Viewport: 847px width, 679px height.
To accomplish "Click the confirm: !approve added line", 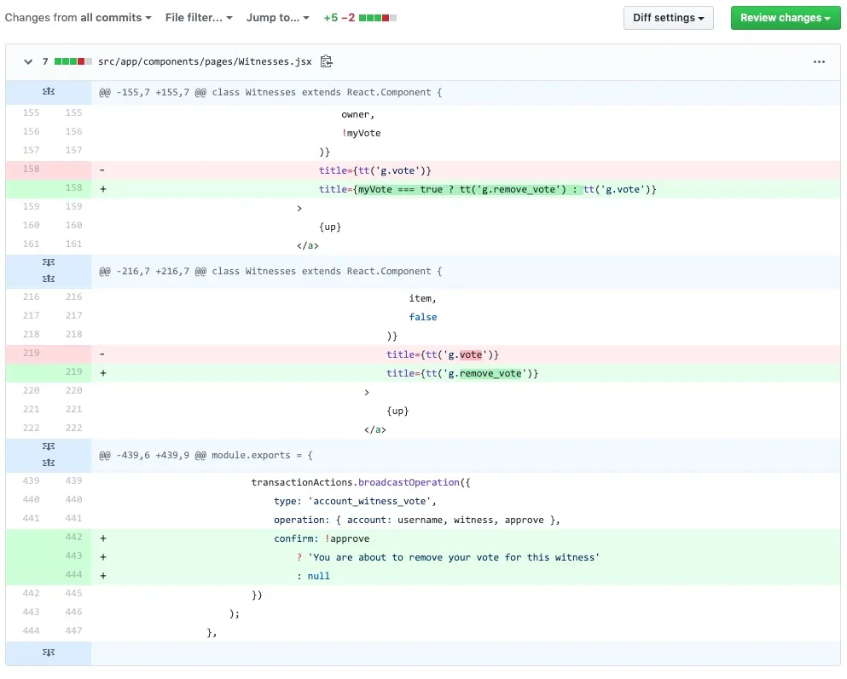I will 322,538.
